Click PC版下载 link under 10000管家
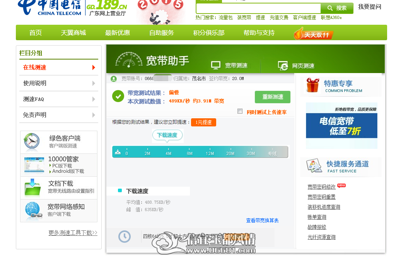The width and height of the screenshot is (408, 259). pyautogui.click(x=62, y=166)
